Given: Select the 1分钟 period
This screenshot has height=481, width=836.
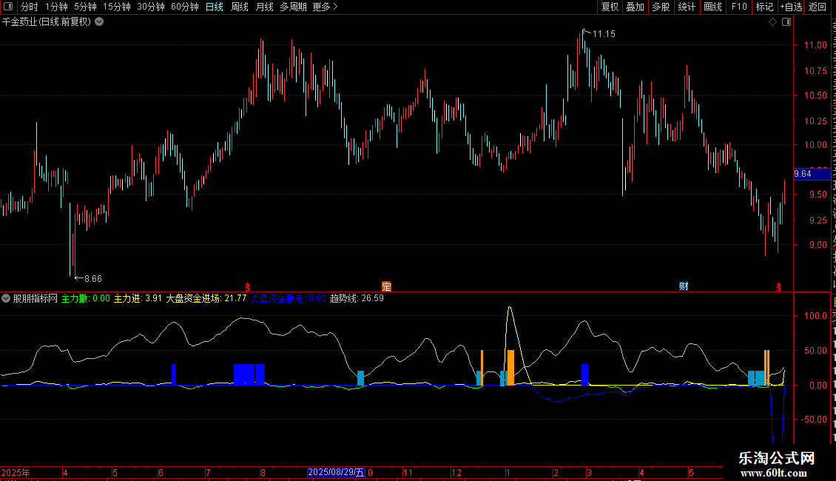Looking at the screenshot, I should (x=56, y=7).
